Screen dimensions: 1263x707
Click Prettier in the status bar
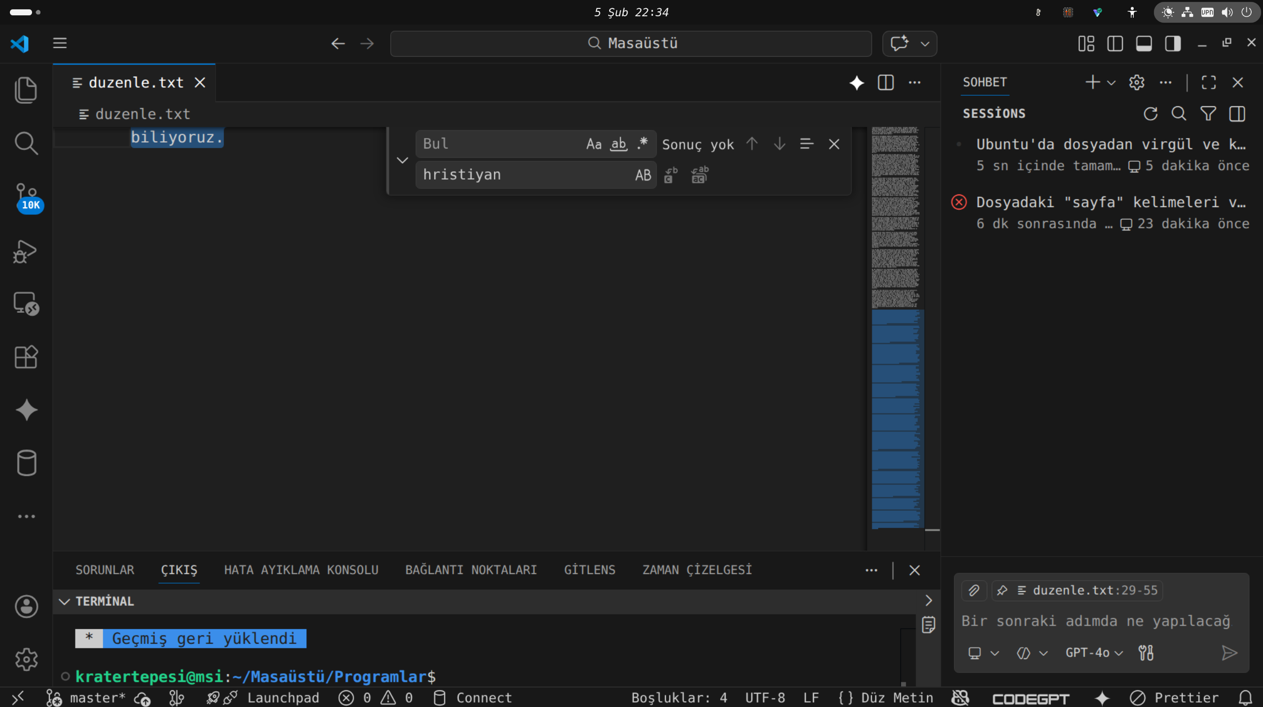pyautogui.click(x=1174, y=698)
